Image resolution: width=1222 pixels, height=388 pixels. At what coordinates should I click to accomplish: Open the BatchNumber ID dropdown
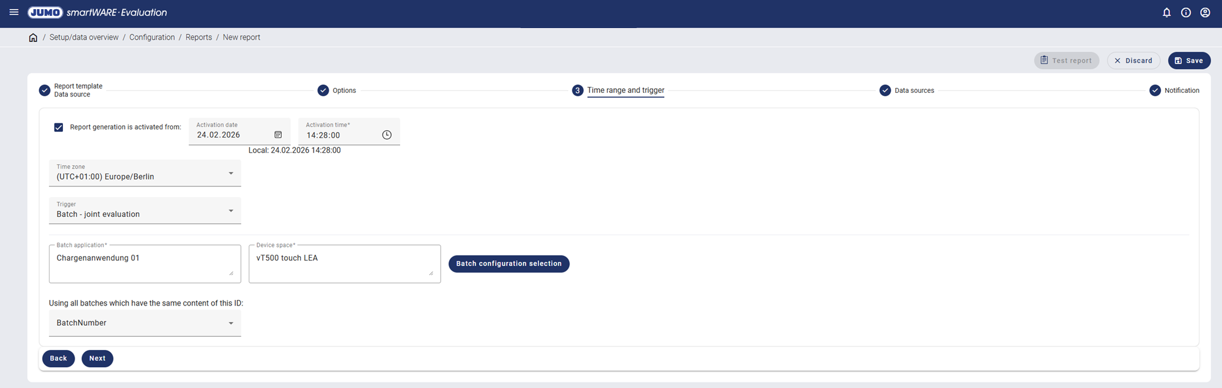pyautogui.click(x=145, y=323)
